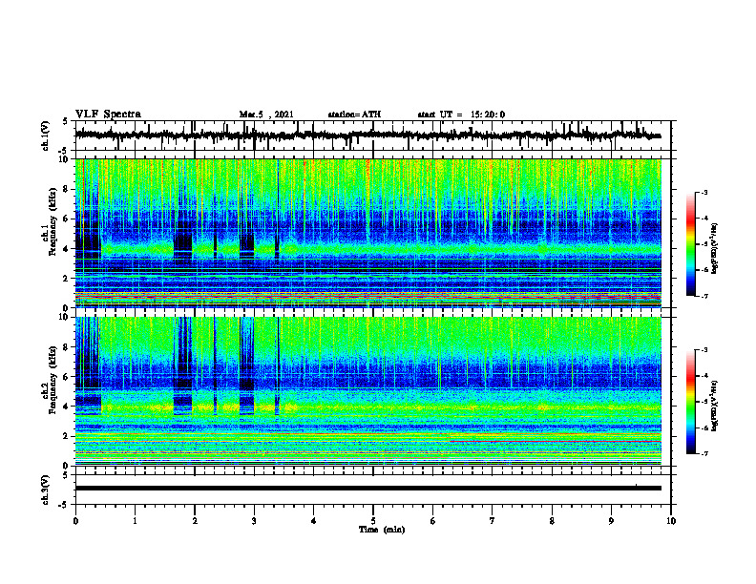Image resolution: width=756 pixels, height=584 pixels.
Task: Click time tick label "0" on x-axis
Action: pyautogui.click(x=75, y=521)
